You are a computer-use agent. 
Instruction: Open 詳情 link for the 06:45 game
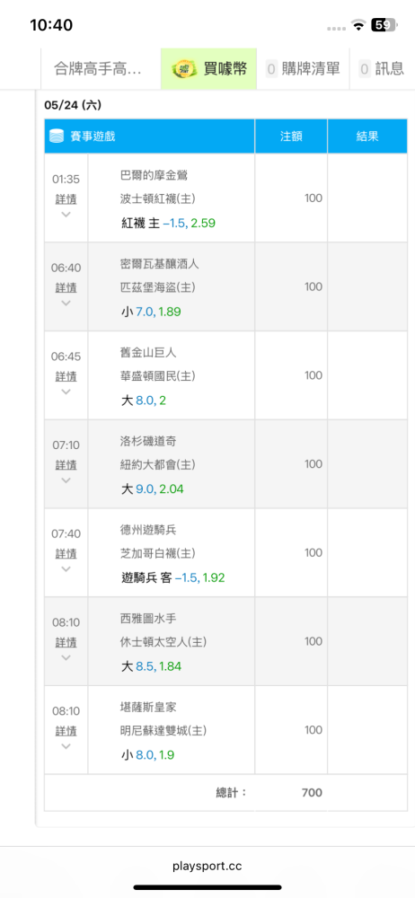[x=66, y=376]
